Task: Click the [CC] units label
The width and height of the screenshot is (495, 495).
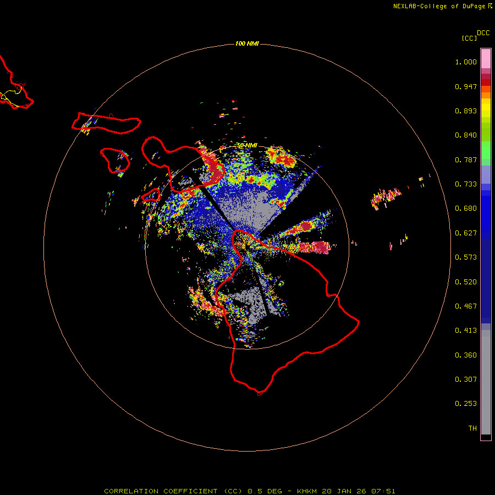Action: (x=469, y=38)
